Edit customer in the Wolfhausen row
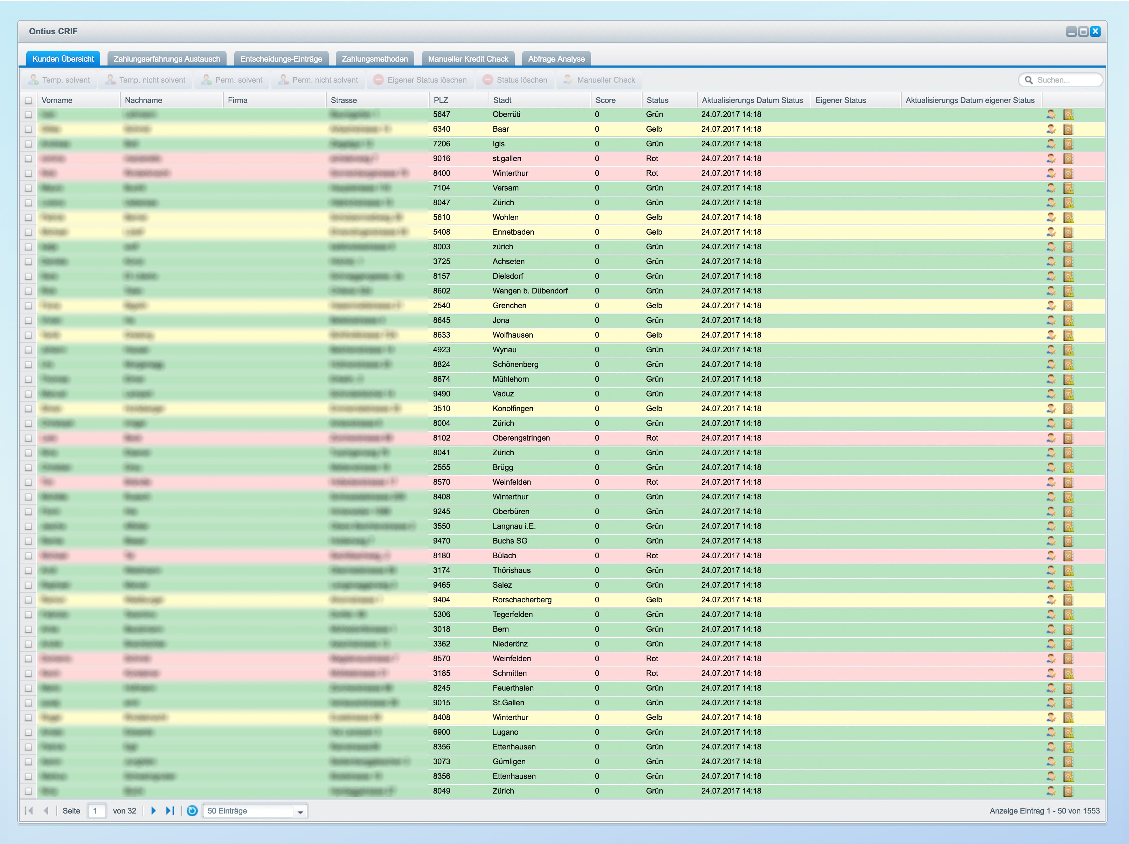 1051,335
